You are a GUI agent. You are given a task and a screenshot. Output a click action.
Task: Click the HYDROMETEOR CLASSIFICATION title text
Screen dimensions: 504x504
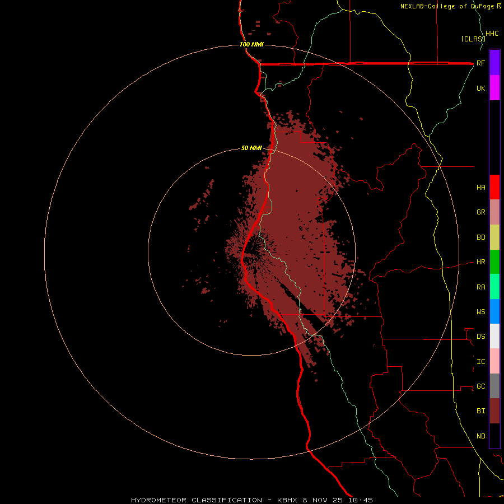(x=197, y=500)
